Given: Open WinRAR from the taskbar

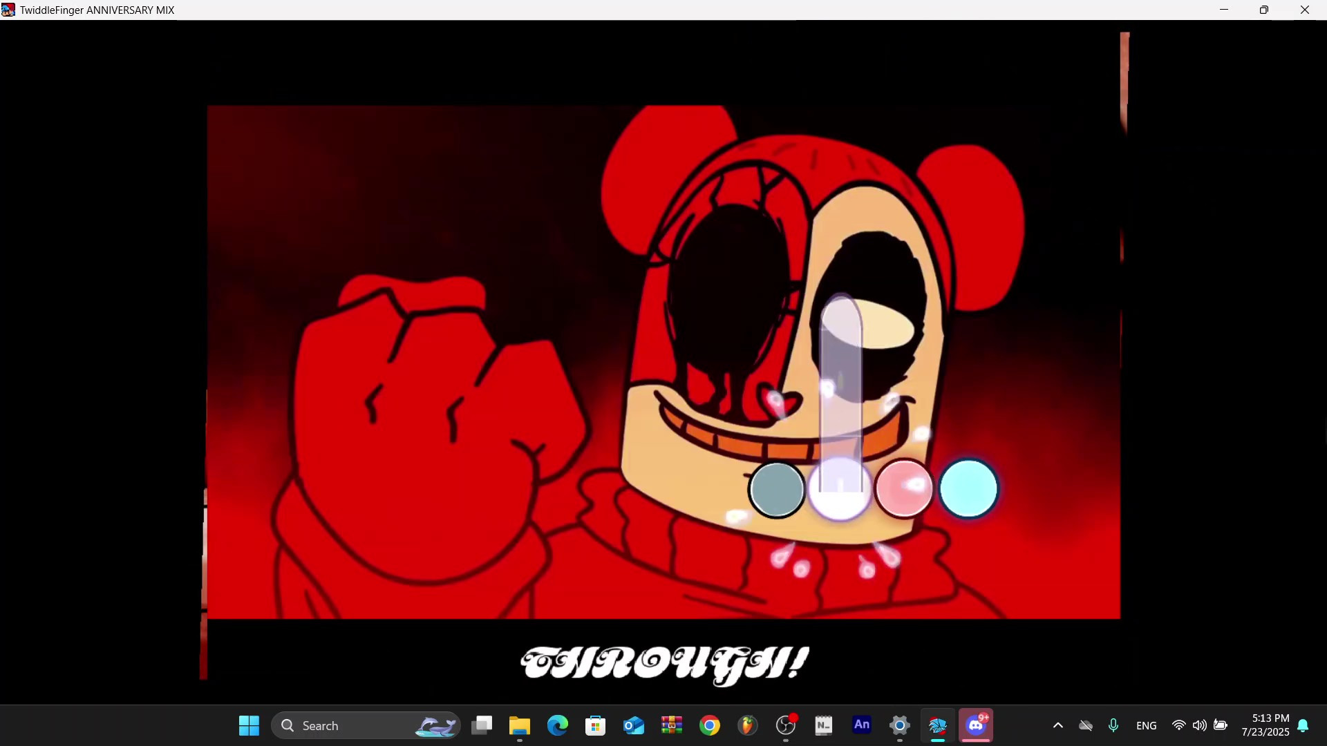Looking at the screenshot, I should tap(671, 725).
